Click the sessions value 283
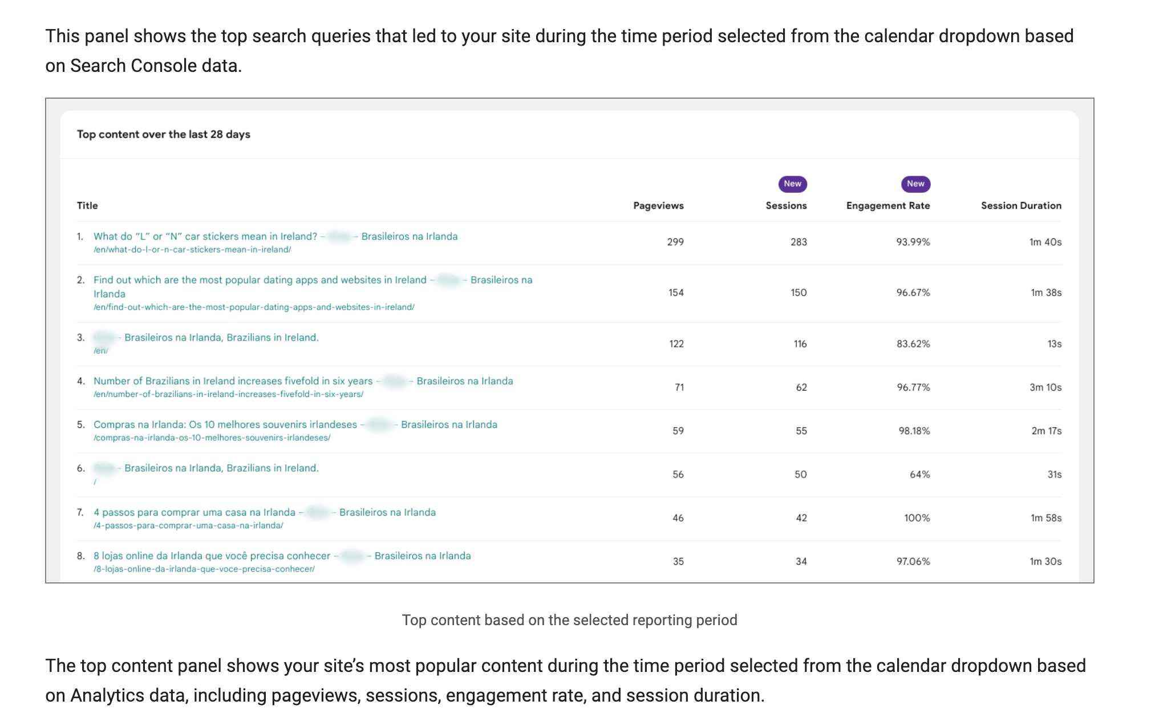The image size is (1151, 713). 799,242
